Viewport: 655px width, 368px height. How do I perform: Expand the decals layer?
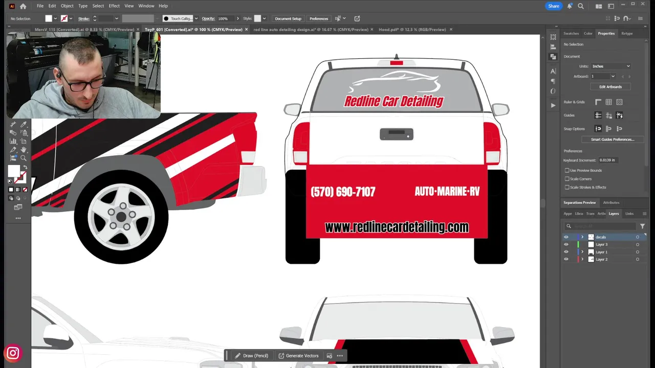(x=582, y=237)
